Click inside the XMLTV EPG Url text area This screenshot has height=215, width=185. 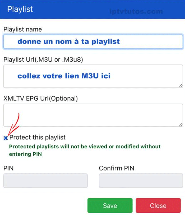tap(93, 115)
